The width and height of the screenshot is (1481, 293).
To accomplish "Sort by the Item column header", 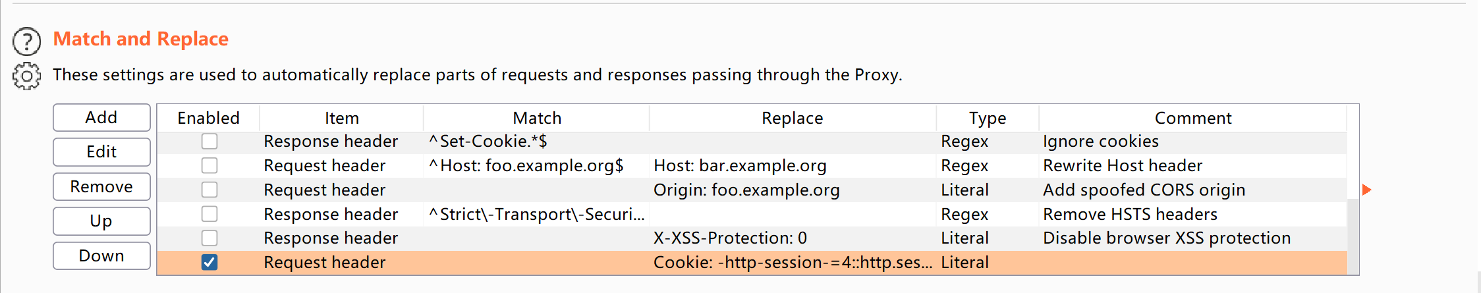I will (x=341, y=119).
